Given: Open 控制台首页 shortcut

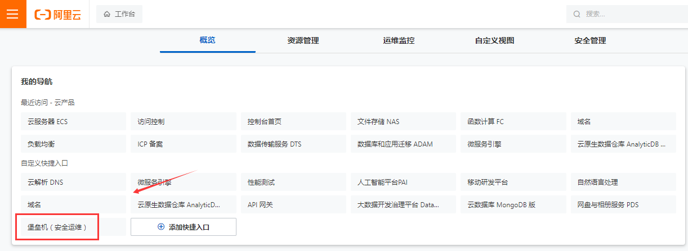Looking at the screenshot, I should 293,121.
